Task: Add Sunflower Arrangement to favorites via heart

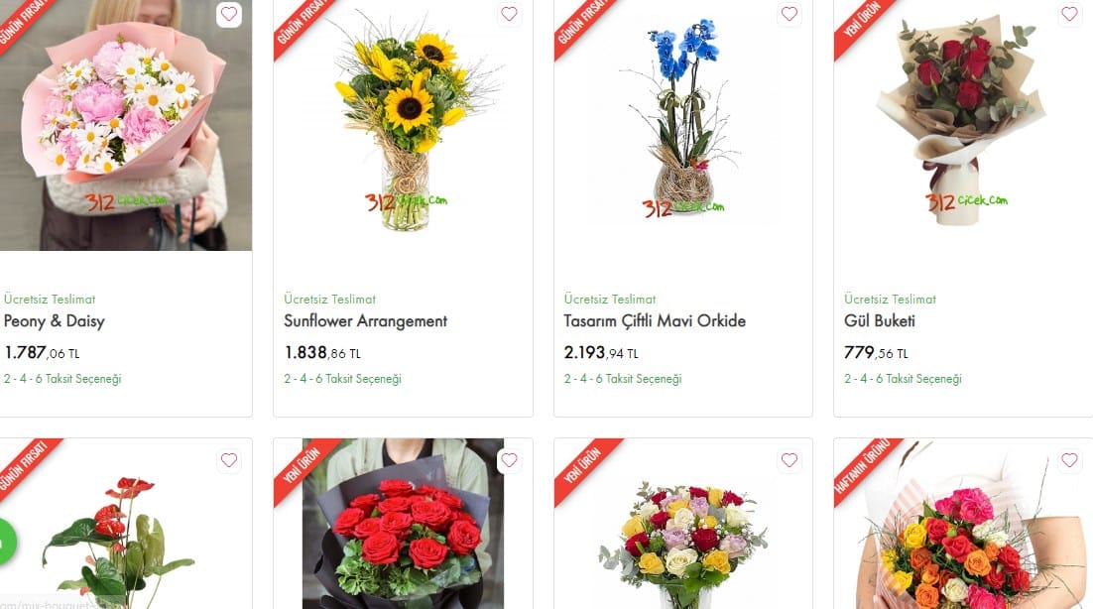Action: click(x=510, y=14)
